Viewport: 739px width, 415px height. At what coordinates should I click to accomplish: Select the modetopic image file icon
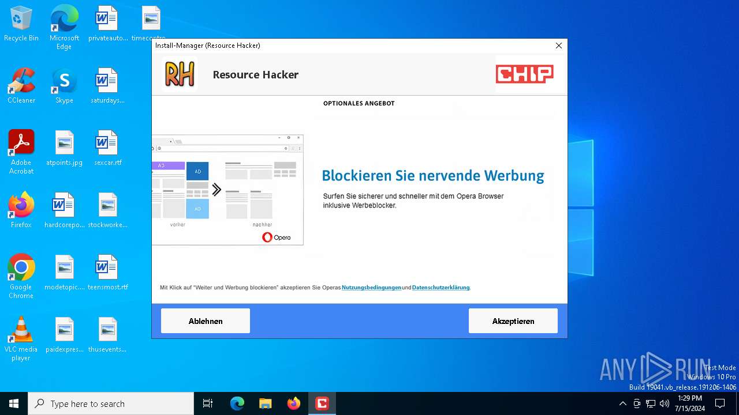64,273
